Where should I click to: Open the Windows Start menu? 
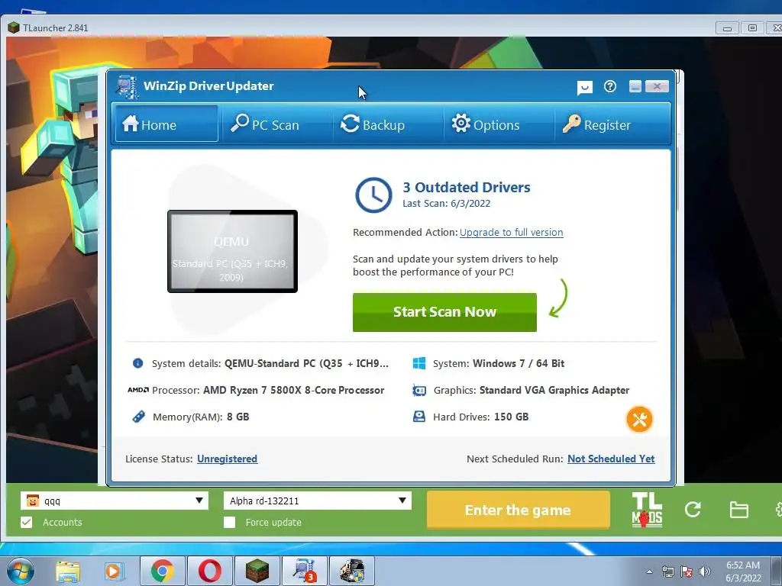click(x=21, y=571)
